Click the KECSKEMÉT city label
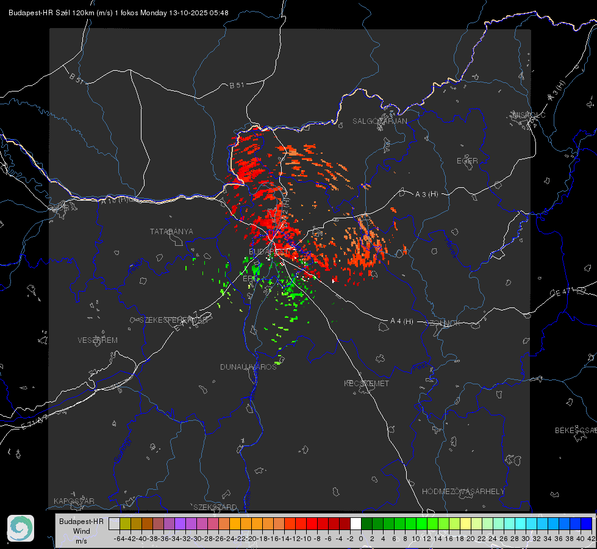Image resolution: width=597 pixels, height=549 pixels. [366, 383]
